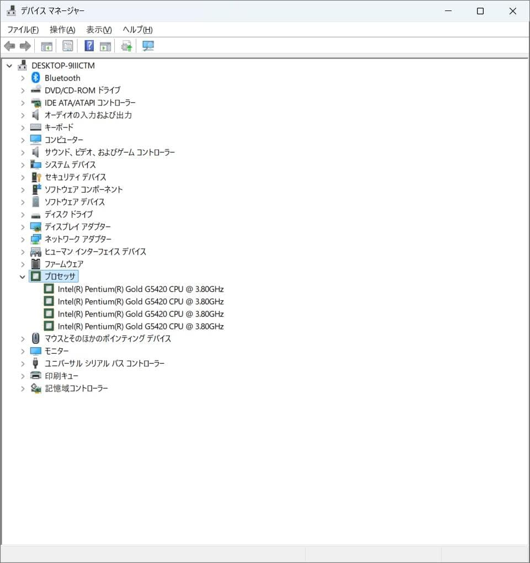Collapse the プロセッサ category
Screen dimensions: 530x563
pos(22,277)
